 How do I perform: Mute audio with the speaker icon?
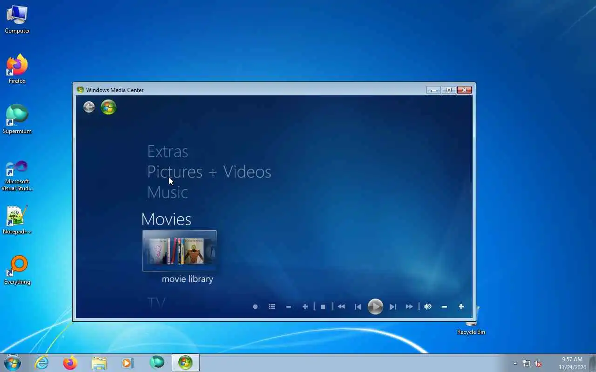pyautogui.click(x=428, y=307)
